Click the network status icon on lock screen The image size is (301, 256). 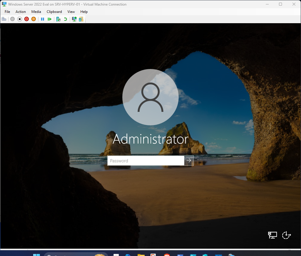(x=272, y=235)
